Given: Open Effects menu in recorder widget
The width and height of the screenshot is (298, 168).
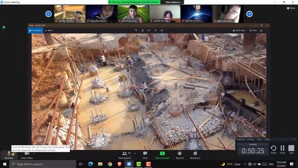Looking at the screenshot, I should (x=251, y=140).
